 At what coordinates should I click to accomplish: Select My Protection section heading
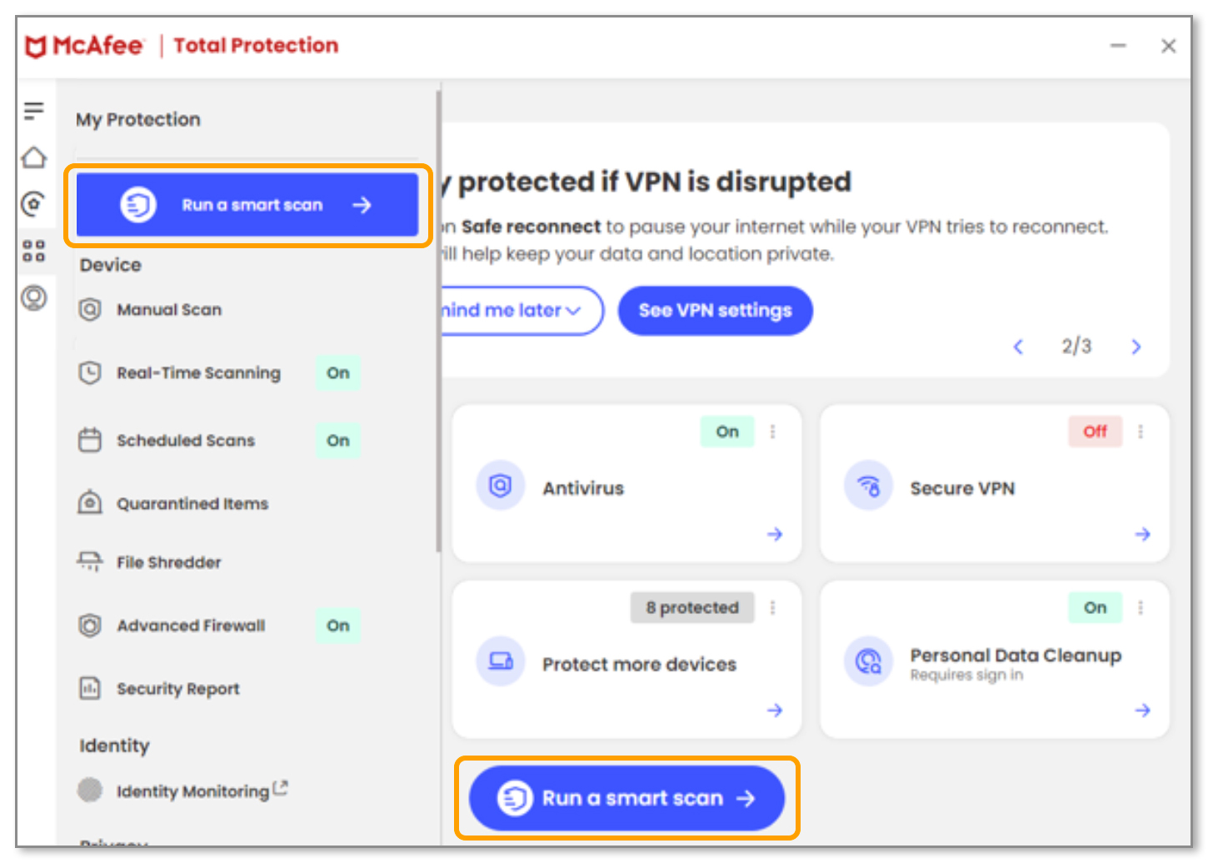pyautogui.click(x=137, y=119)
